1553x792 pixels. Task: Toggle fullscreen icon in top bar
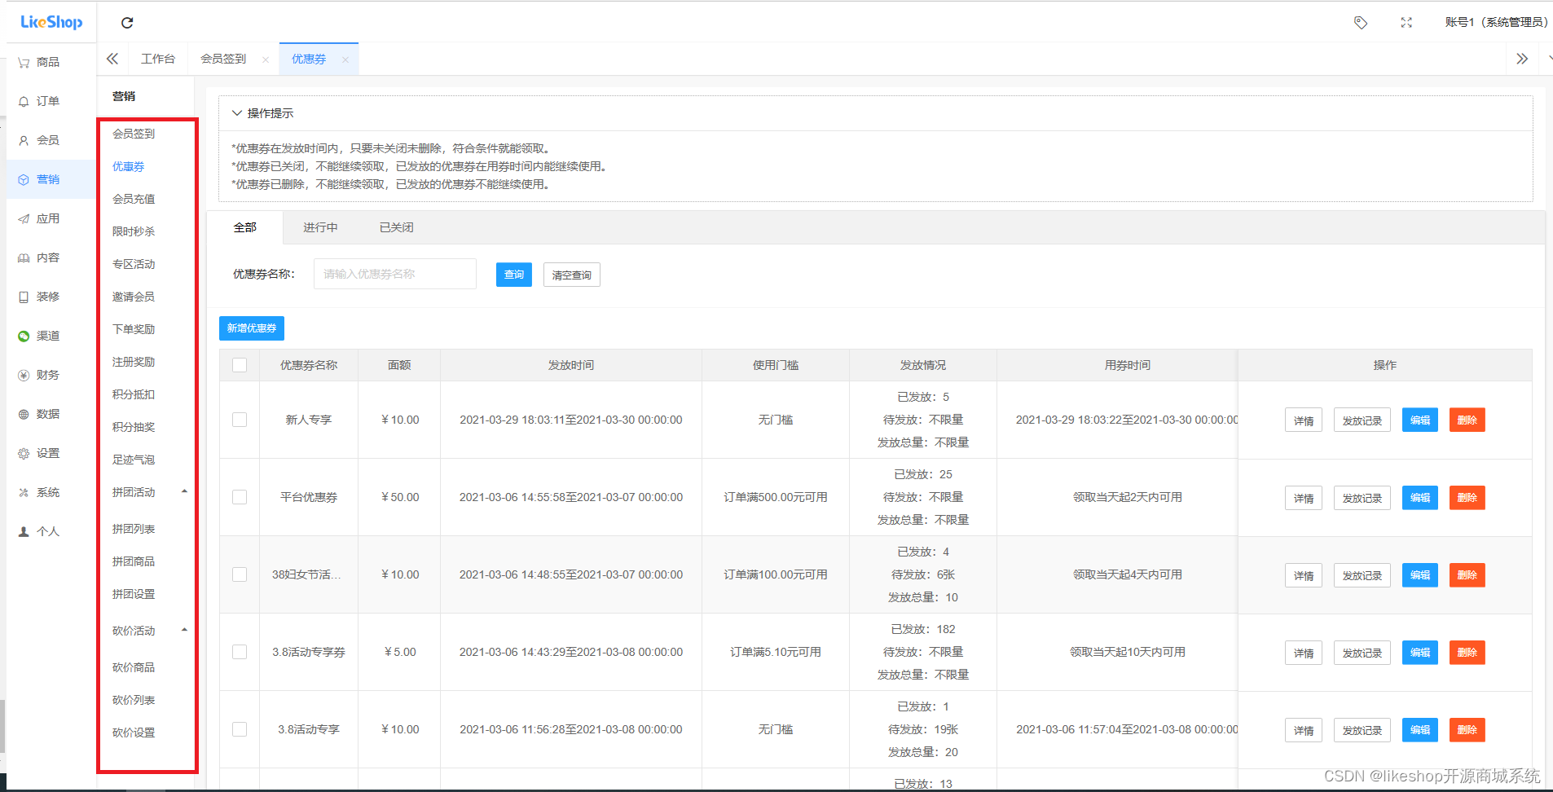click(x=1406, y=23)
